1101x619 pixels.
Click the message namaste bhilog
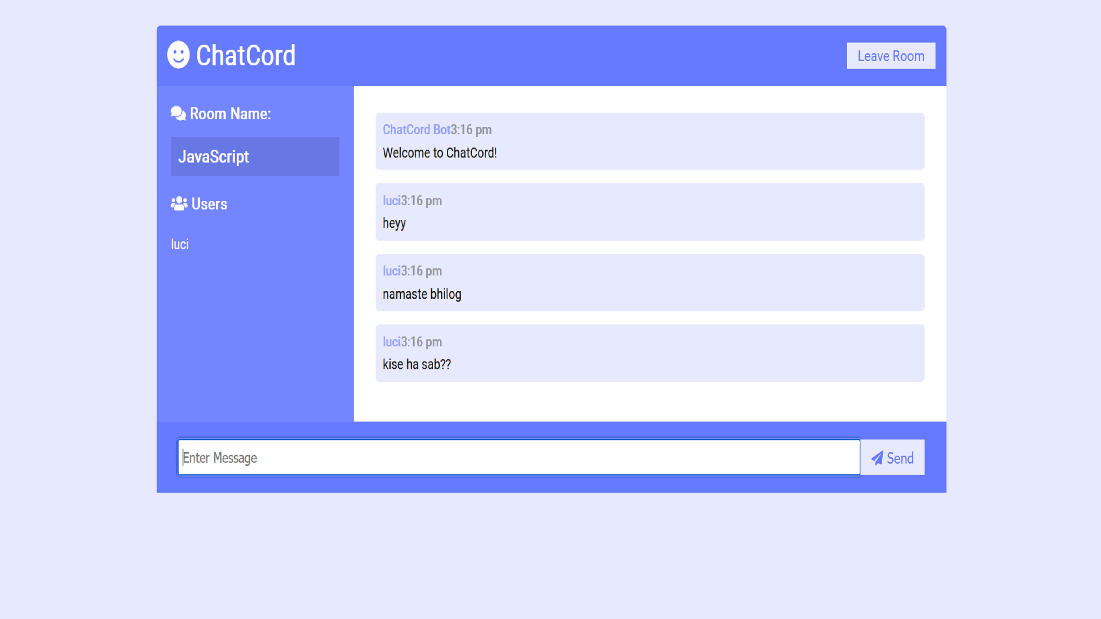point(422,294)
